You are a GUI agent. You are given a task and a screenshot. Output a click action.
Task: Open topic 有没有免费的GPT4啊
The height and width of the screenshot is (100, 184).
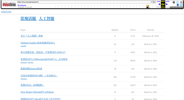[39, 76]
